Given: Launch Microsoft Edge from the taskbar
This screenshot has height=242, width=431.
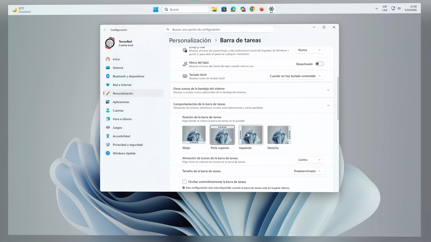Looking at the screenshot, I should [x=233, y=9].
